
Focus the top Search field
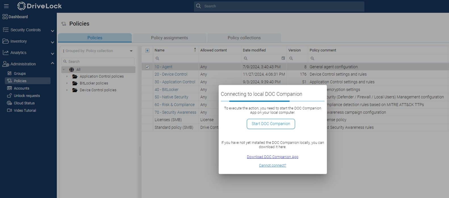(x=279, y=6)
